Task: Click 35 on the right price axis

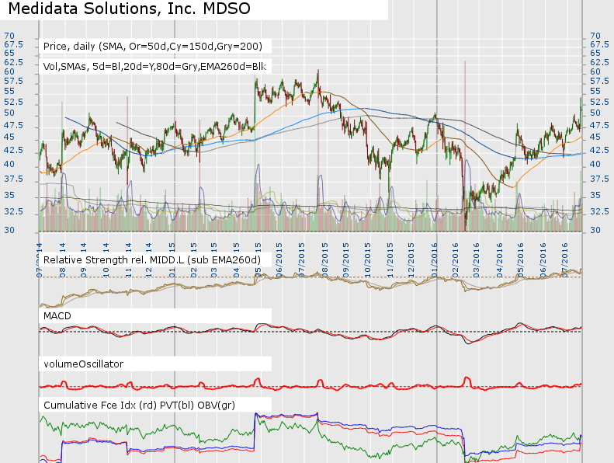Action: tap(595, 195)
